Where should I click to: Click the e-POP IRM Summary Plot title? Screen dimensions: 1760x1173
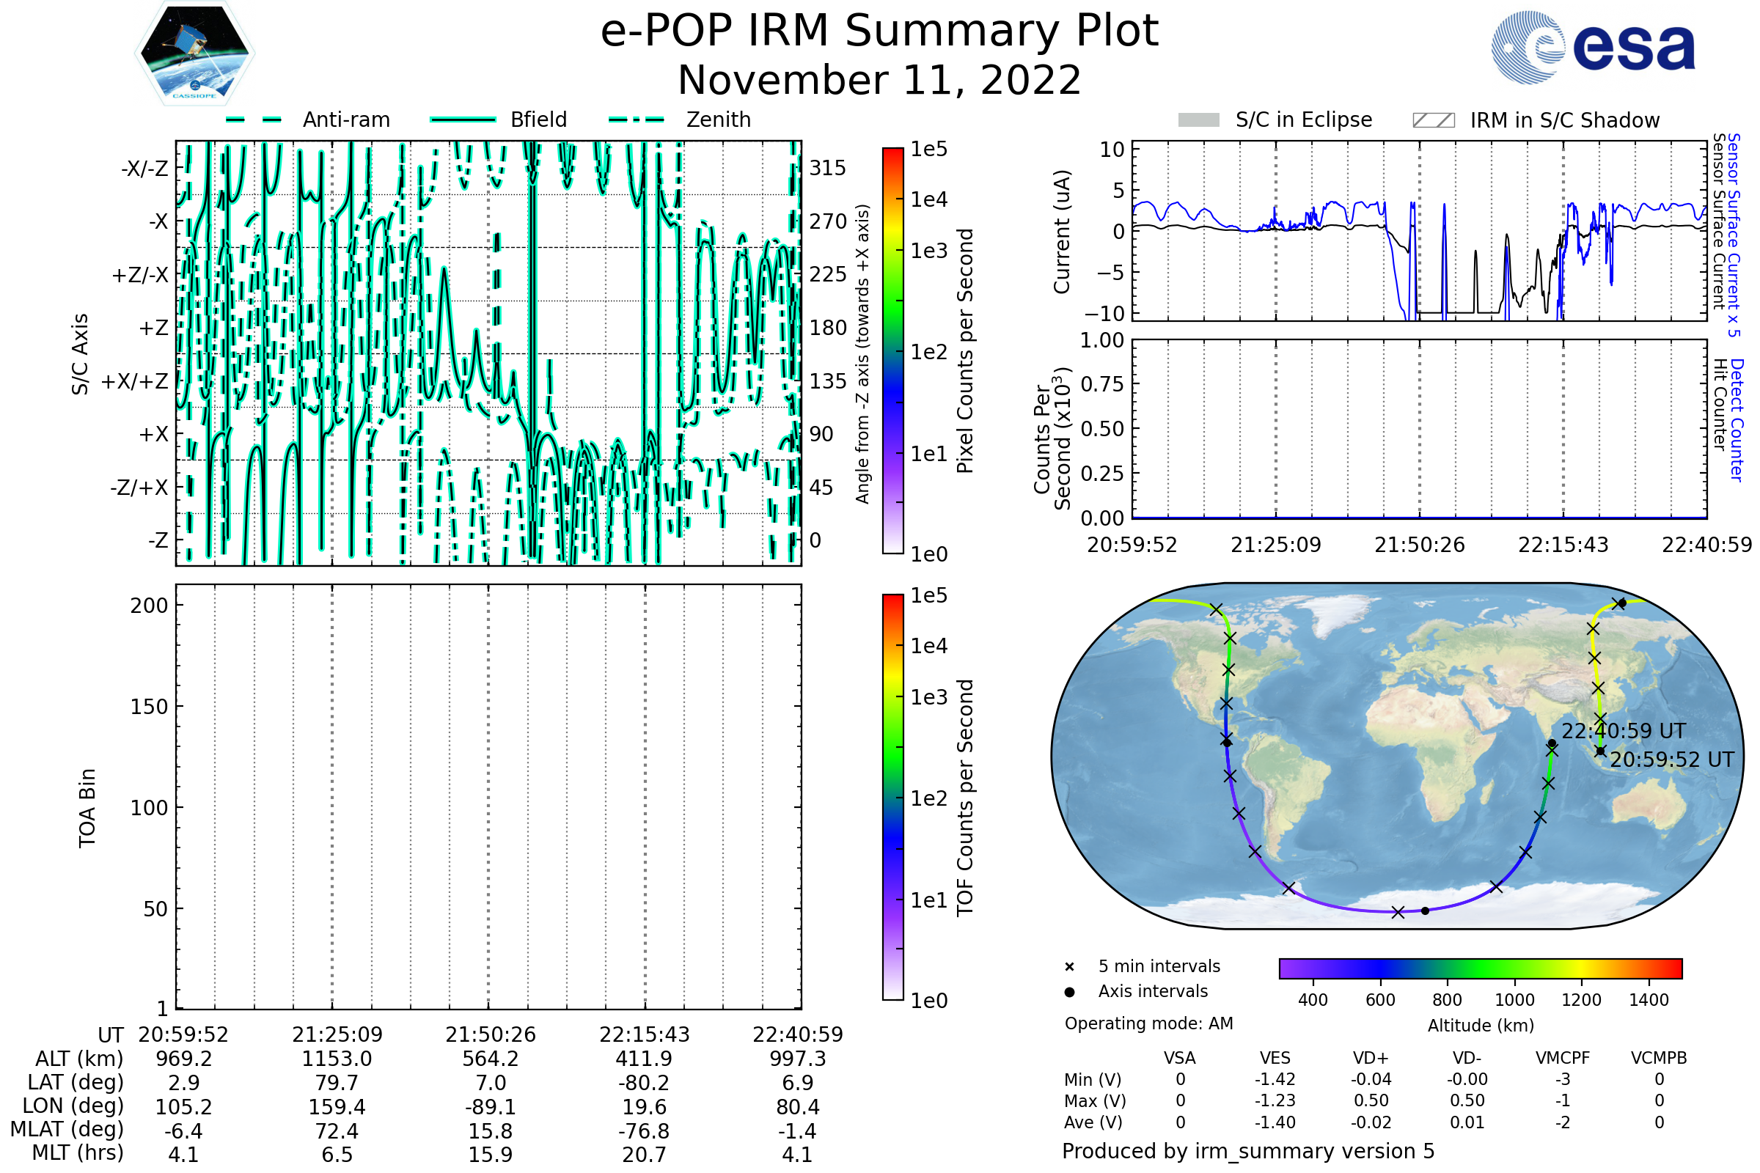tap(879, 32)
